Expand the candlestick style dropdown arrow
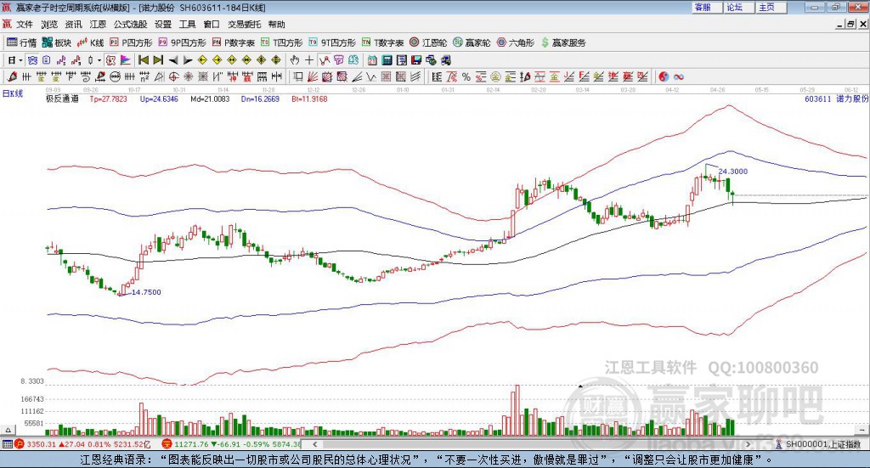The width and height of the screenshot is (870, 468). coord(99,60)
